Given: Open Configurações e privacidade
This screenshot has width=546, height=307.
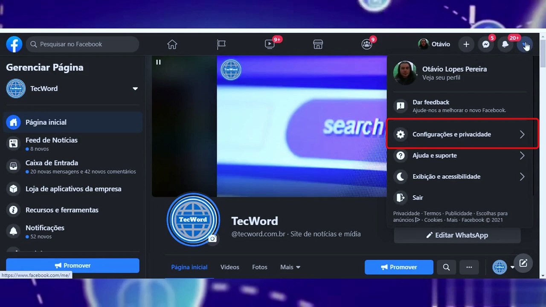Looking at the screenshot, I should click(x=460, y=134).
